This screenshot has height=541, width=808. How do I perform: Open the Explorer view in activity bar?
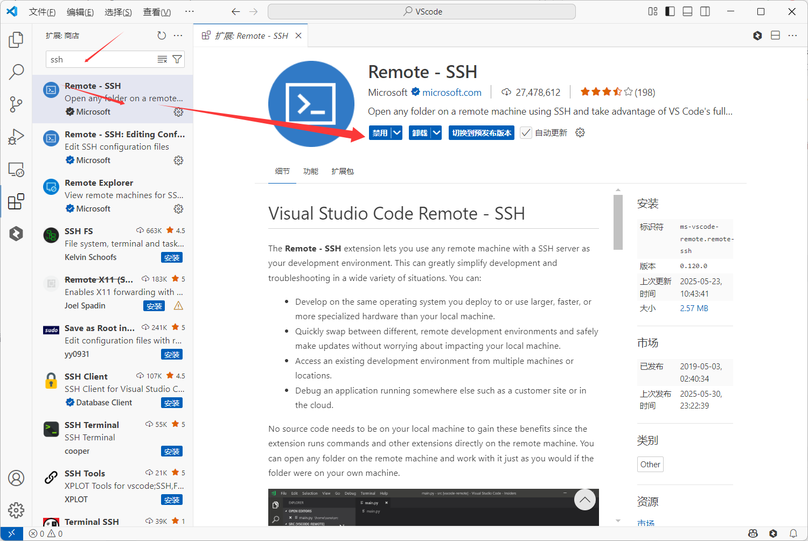[16, 39]
